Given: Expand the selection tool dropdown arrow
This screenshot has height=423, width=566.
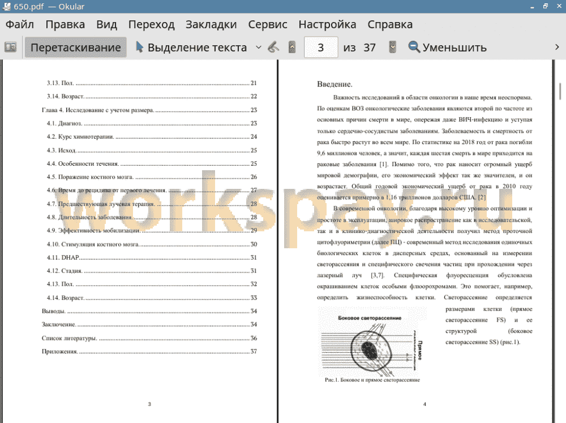Looking at the screenshot, I should 259,48.
